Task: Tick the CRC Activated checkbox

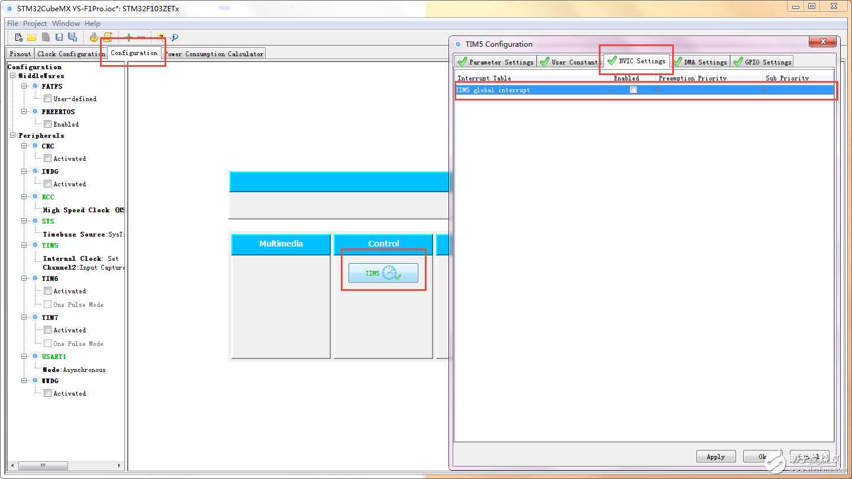Action: click(48, 158)
